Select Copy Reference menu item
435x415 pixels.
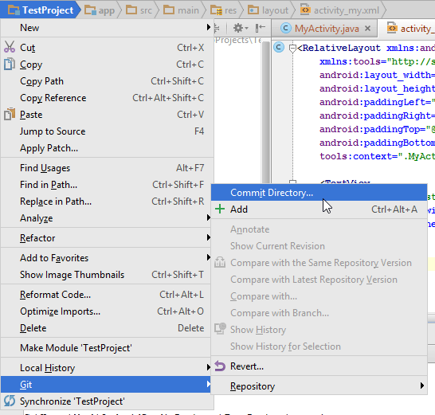107,98
